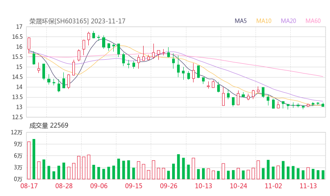
Task: Click the MA60 legend label
Action: [313, 21]
